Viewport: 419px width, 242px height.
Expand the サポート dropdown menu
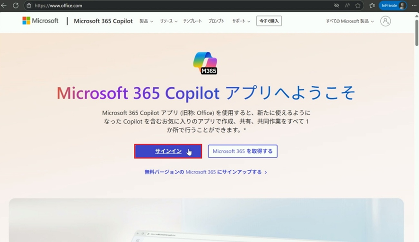point(241,21)
